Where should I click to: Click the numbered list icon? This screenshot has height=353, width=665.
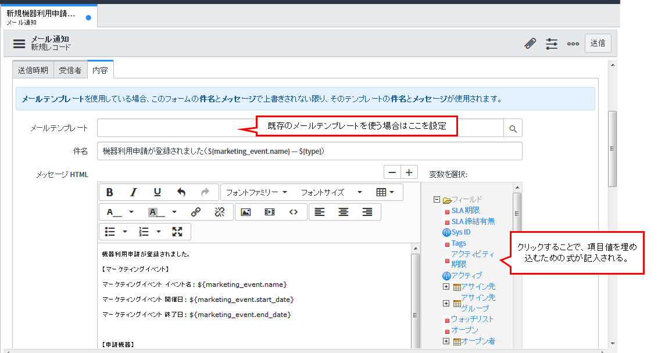pyautogui.click(x=144, y=232)
